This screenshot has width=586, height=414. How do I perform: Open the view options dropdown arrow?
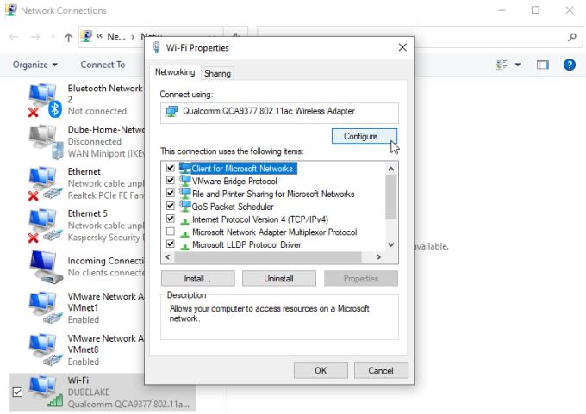pyautogui.click(x=518, y=65)
